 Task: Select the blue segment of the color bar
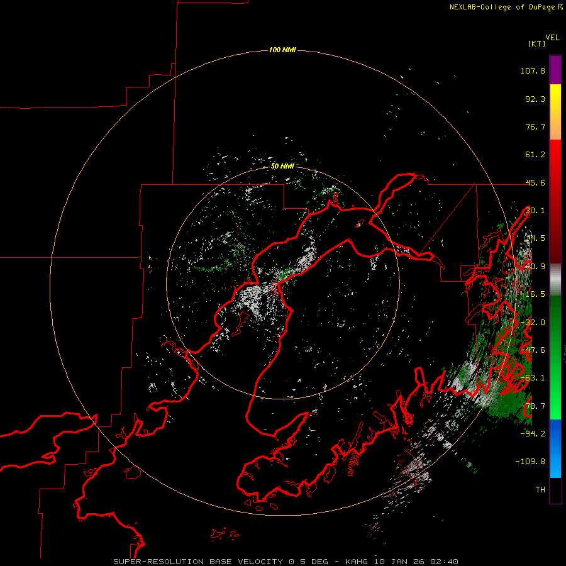pos(555,448)
